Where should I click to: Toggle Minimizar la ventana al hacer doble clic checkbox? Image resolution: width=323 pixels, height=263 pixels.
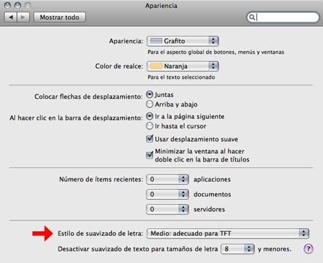tap(150, 155)
